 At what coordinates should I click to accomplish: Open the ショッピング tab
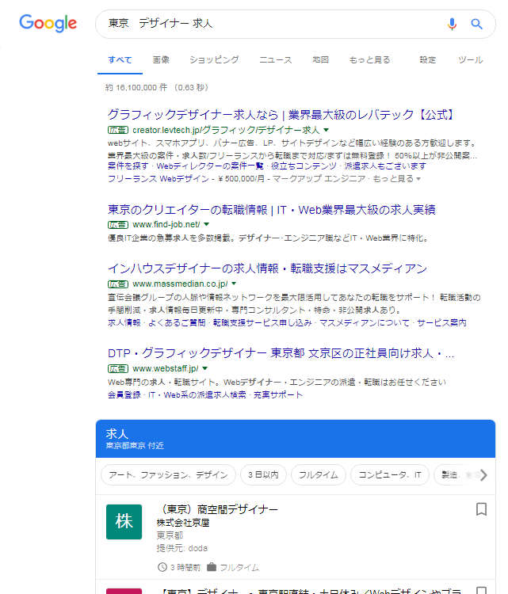tap(214, 60)
